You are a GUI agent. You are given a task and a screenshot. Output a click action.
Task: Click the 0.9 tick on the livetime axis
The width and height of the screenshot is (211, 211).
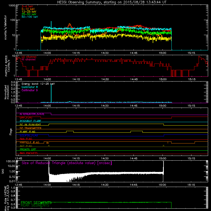(13, 191)
